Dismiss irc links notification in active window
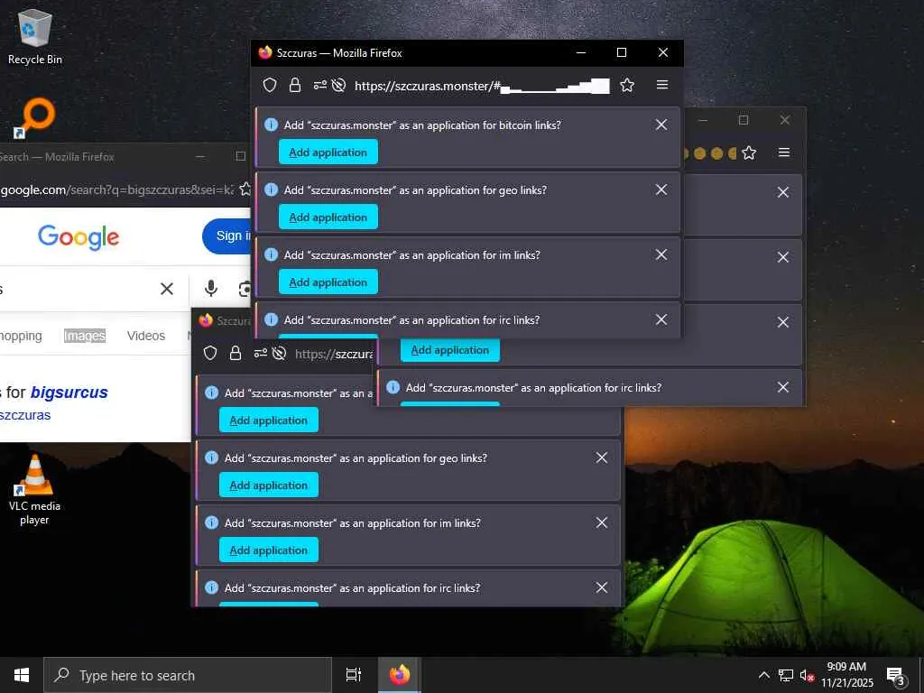924x693 pixels. pyautogui.click(x=661, y=319)
